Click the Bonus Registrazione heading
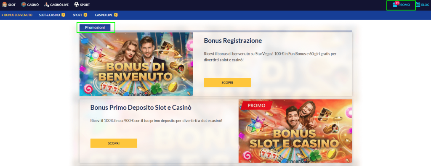The width and height of the screenshot is (431, 166). tap(233, 41)
